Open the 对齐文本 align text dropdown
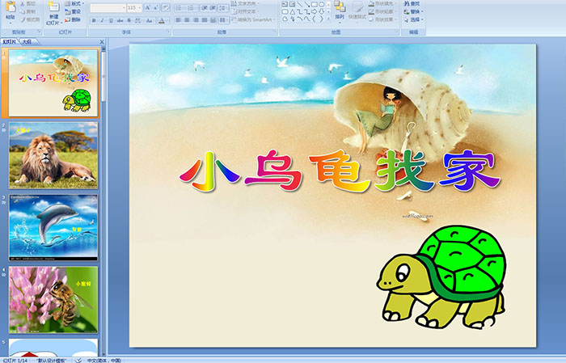The image size is (566, 363). tap(244, 11)
